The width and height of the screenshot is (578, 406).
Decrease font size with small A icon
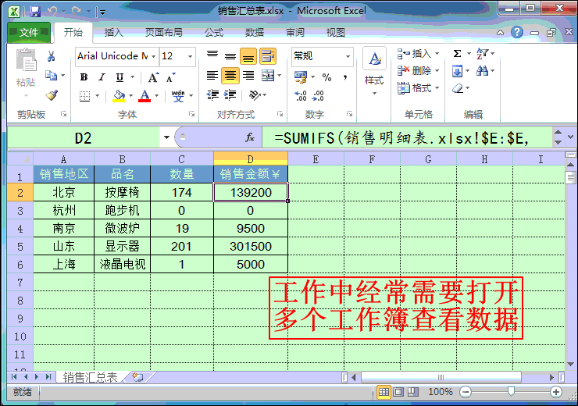tap(171, 77)
